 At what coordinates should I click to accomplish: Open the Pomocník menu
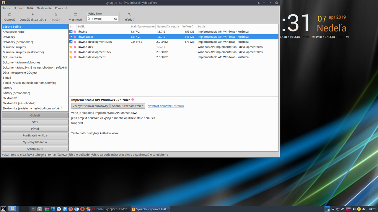click(61, 8)
